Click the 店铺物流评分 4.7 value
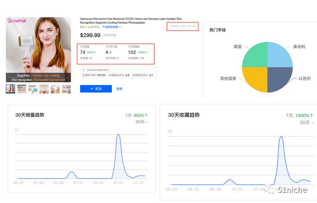 tap(151, 75)
